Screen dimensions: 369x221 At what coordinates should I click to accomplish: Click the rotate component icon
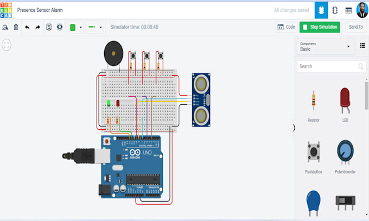5,27
